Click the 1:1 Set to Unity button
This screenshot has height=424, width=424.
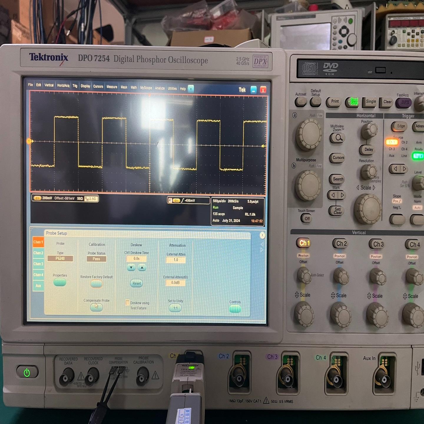[x=175, y=308]
